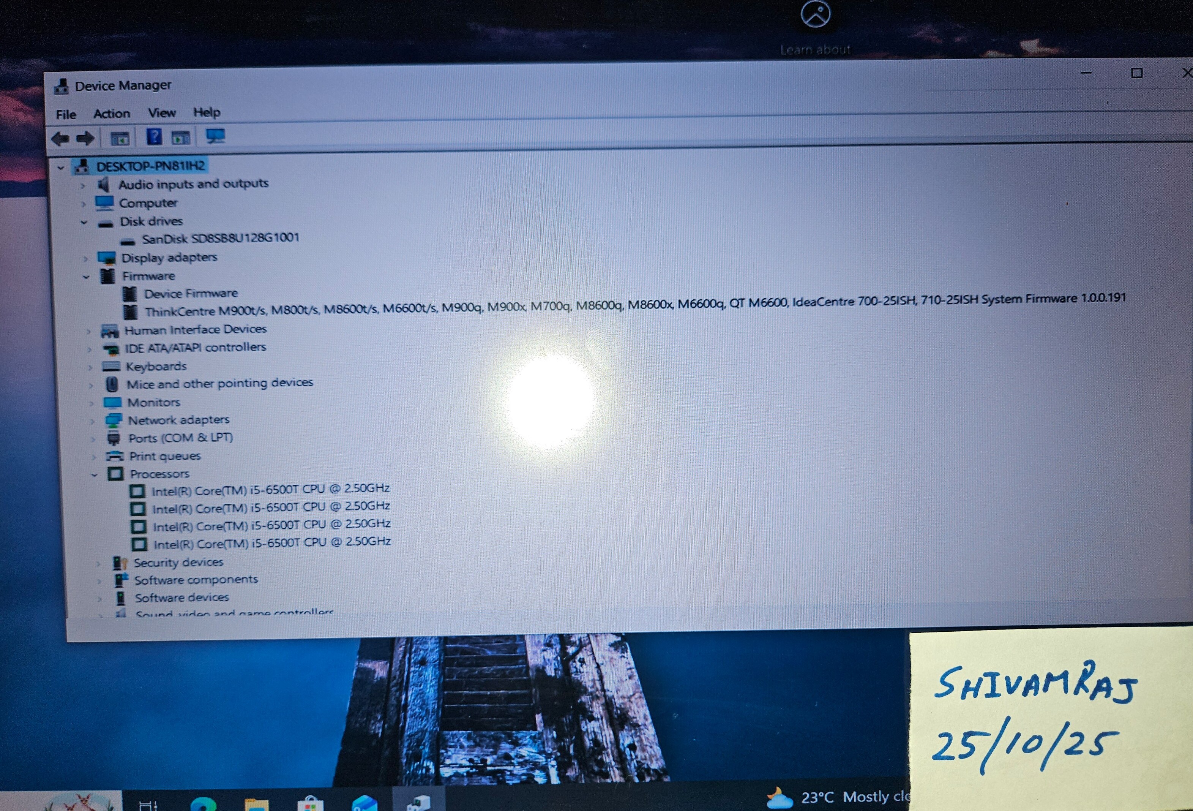Viewport: 1193px width, 811px height.
Task: Collapse the Processors category
Action: (94, 474)
